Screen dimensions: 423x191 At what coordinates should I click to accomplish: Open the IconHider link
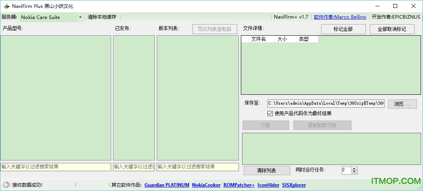click(x=268, y=185)
